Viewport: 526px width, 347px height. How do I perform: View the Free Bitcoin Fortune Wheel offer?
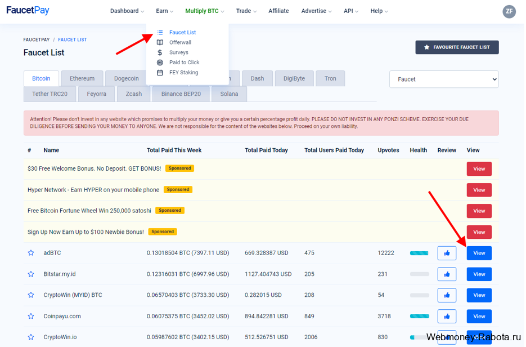coord(479,211)
